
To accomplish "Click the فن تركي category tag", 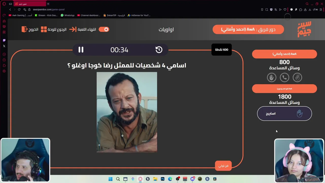I will click(223, 166).
